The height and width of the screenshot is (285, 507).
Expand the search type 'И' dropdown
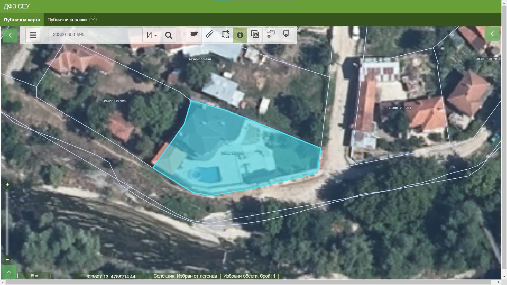click(152, 35)
